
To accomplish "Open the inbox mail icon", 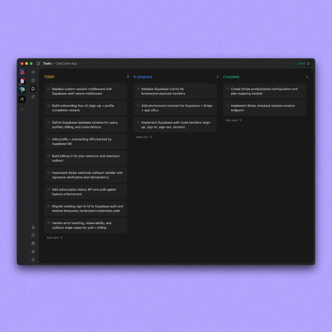I will 33,243.
